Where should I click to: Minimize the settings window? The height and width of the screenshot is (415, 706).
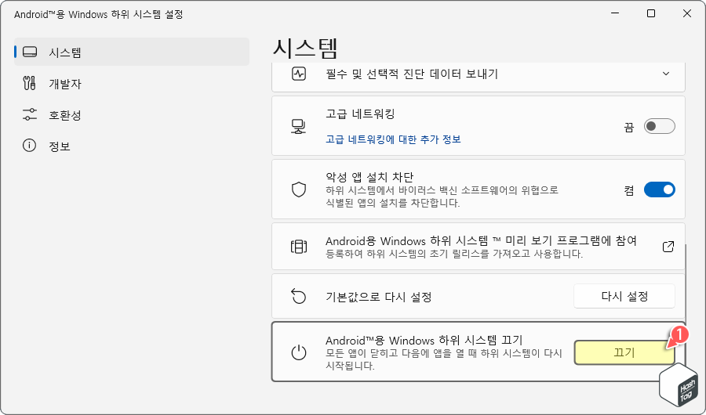(615, 14)
